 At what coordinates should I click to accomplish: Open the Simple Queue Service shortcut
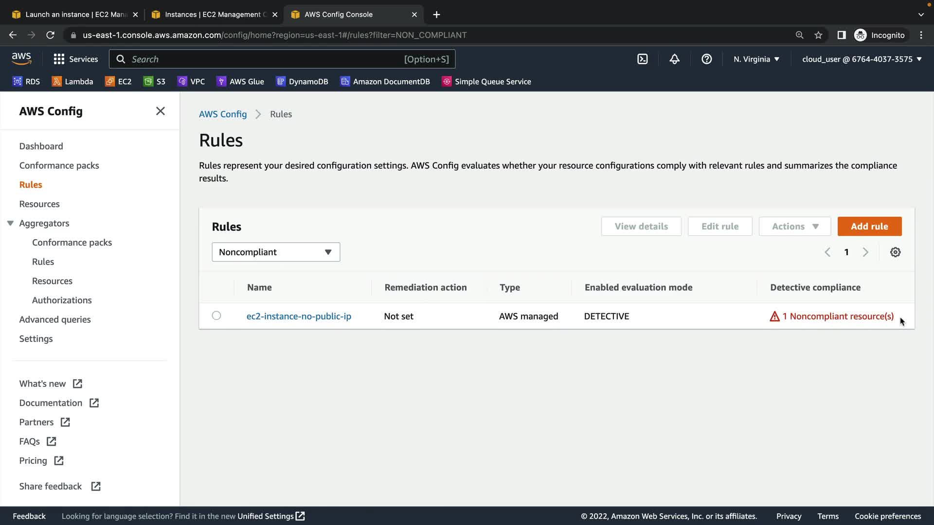point(486,82)
